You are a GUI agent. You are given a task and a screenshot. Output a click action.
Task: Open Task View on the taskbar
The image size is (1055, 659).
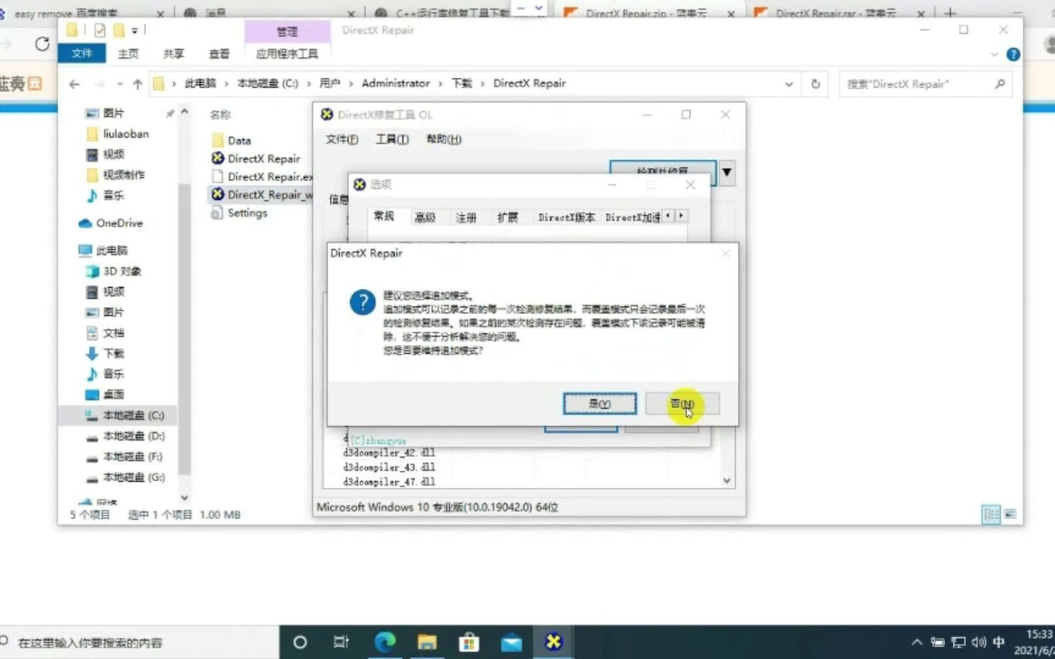(x=341, y=643)
